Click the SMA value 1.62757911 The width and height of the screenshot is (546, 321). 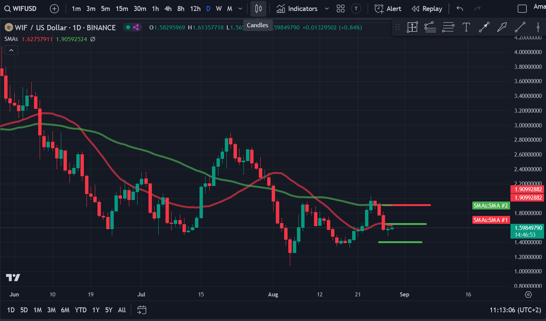pyautogui.click(x=37, y=39)
